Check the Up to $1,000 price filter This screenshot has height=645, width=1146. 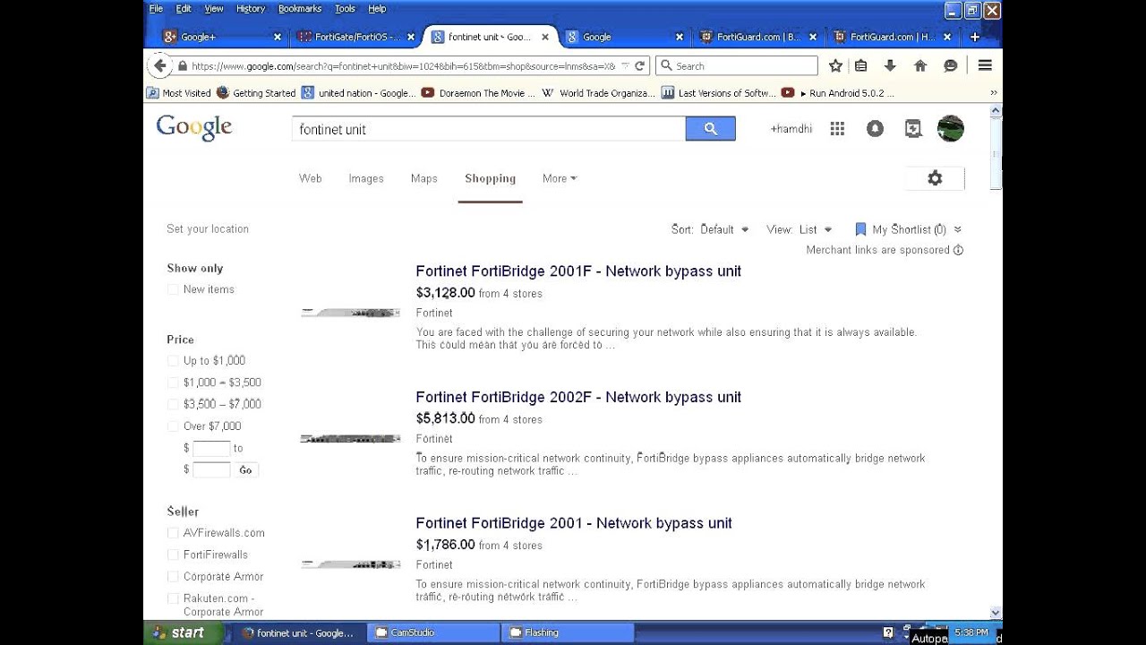(173, 360)
